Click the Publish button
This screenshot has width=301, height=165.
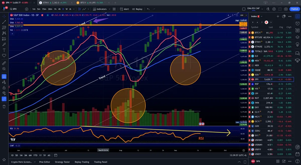[x=294, y=9]
